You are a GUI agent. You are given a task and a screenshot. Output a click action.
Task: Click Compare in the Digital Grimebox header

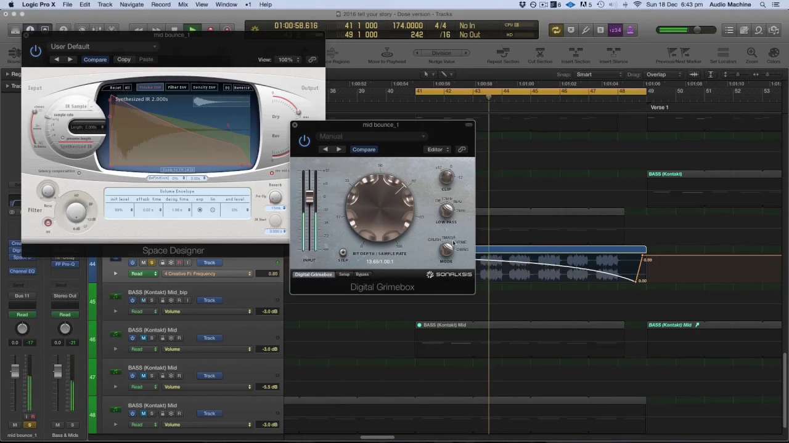click(364, 150)
